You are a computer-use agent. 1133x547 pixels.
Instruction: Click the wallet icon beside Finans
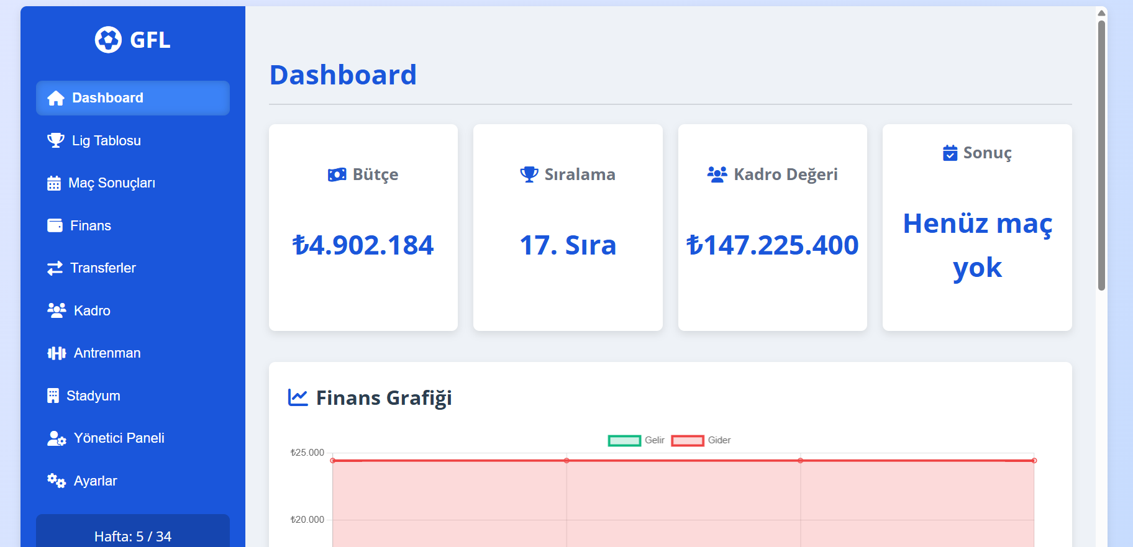tap(55, 225)
